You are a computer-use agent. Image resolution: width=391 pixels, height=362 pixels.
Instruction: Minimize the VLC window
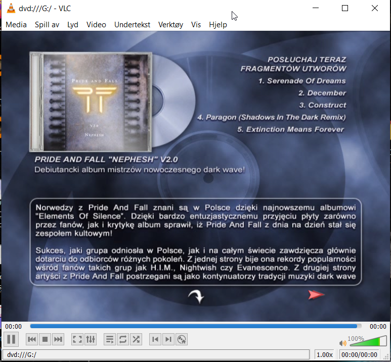[x=316, y=8]
